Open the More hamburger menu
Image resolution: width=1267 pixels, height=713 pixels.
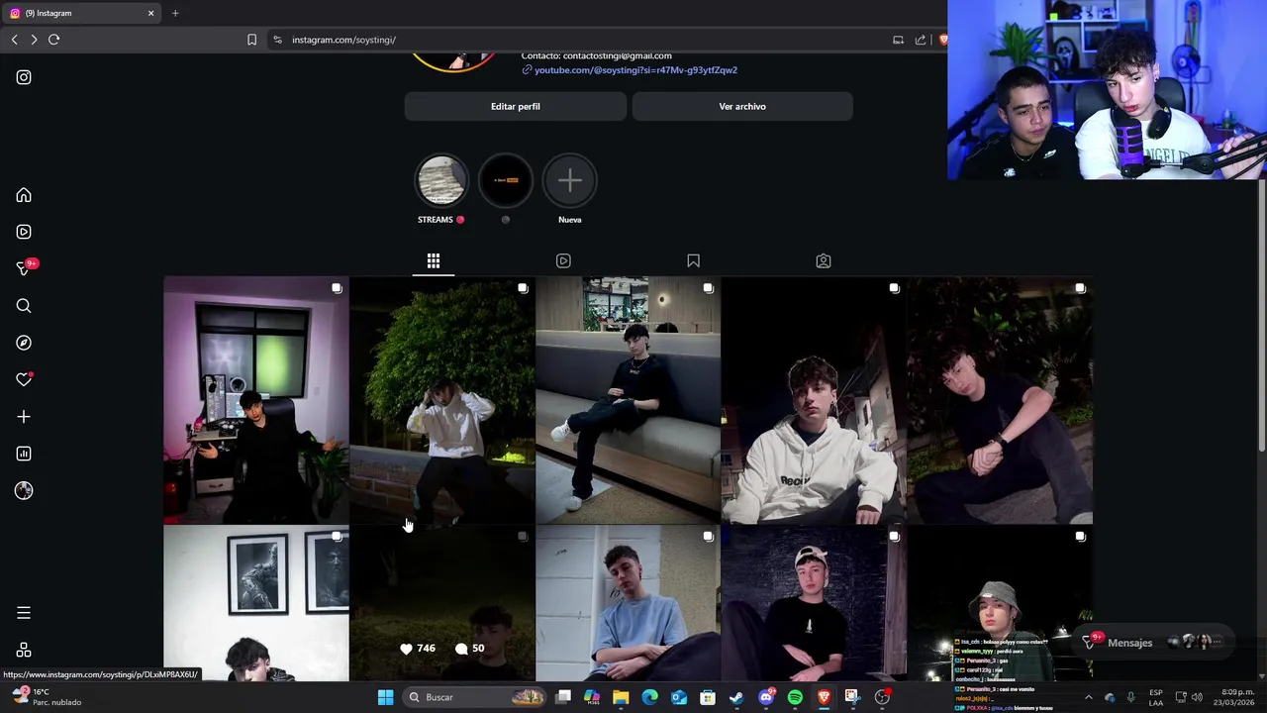[x=24, y=613]
